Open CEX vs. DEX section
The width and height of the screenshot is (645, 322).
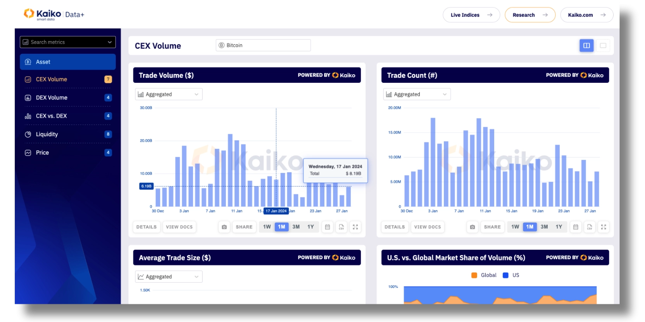68,116
